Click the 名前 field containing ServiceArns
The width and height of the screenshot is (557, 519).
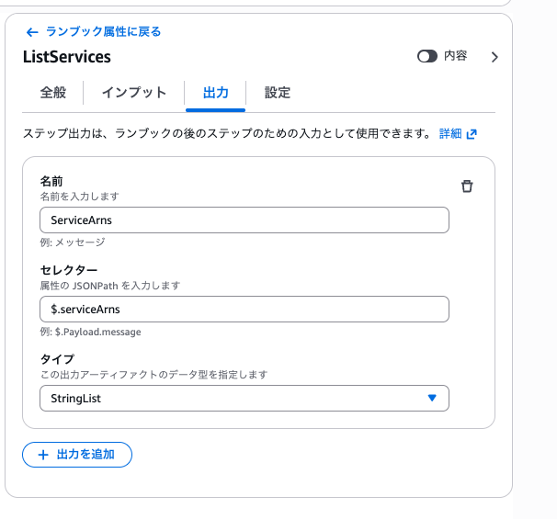coord(244,220)
